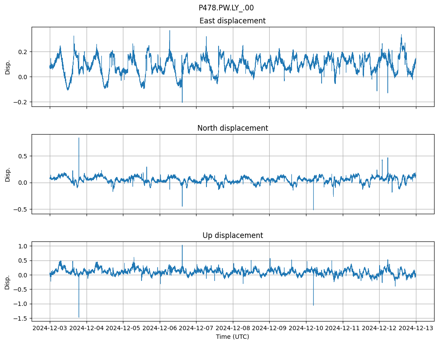The height and width of the screenshot is (344, 438).
Task: Click the Disp. y-label of the North plot
Action: [8, 174]
